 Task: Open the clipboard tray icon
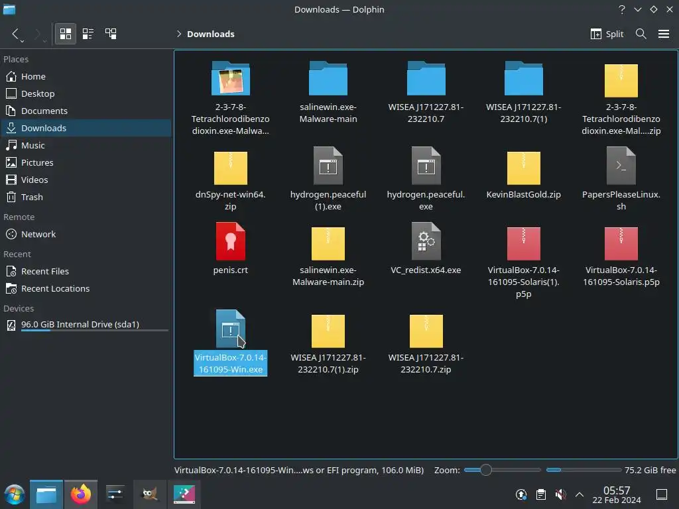point(541,494)
